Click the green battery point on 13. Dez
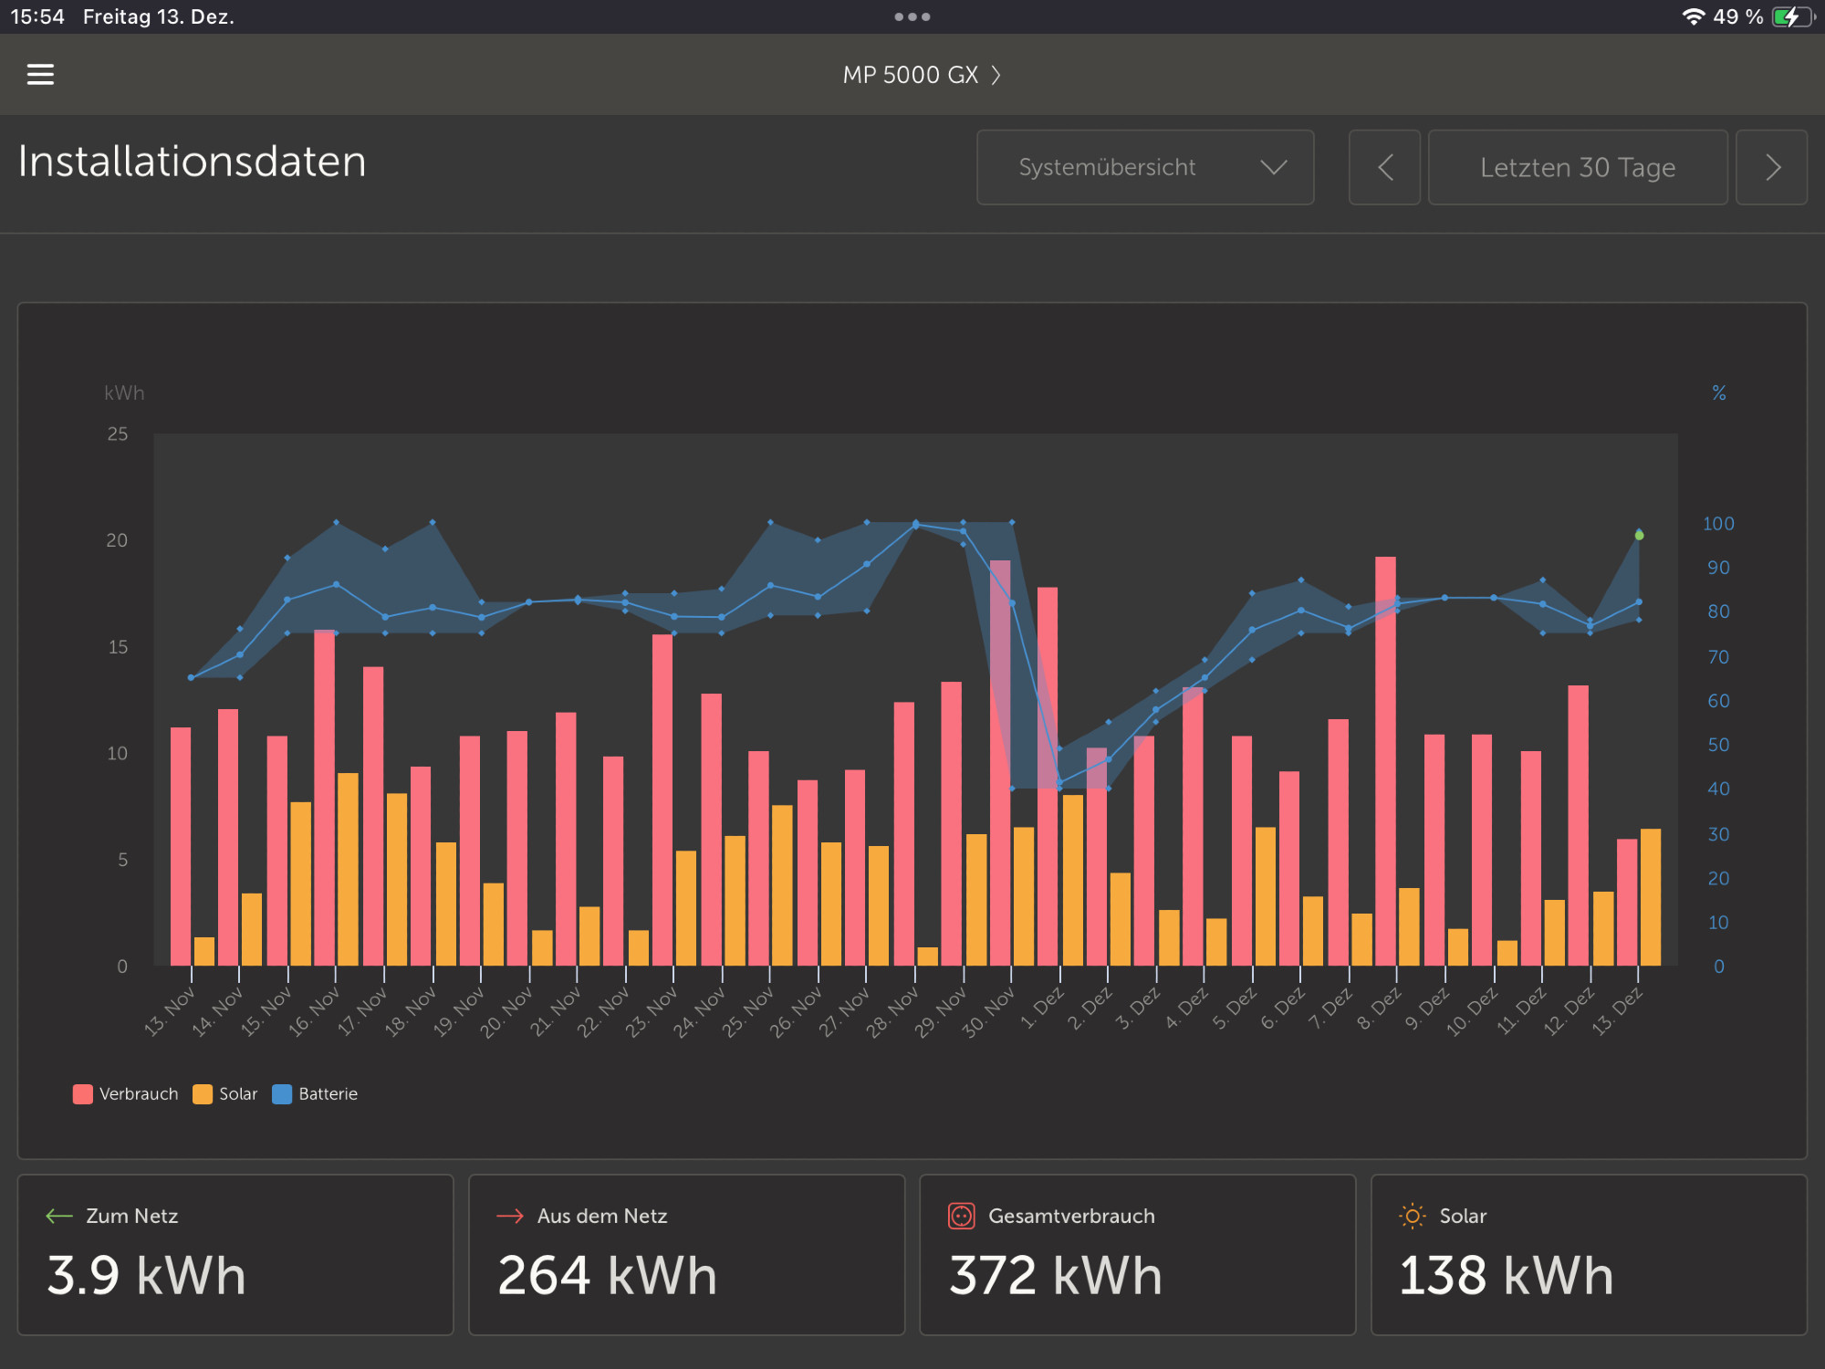Screen dimensions: 1825x1369 point(1639,535)
